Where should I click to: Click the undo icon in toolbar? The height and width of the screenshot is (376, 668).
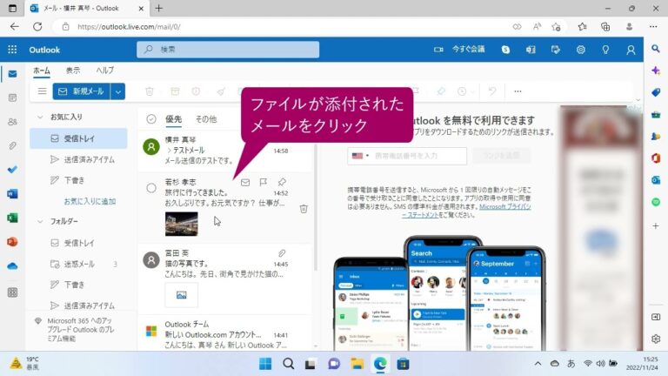[x=492, y=91]
